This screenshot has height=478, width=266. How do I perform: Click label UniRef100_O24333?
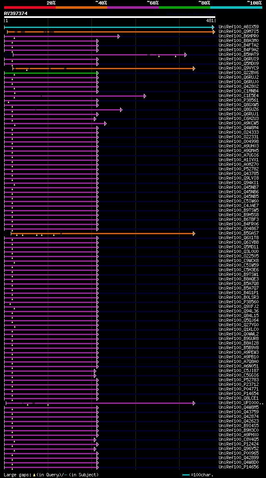pyautogui.click(x=239, y=132)
